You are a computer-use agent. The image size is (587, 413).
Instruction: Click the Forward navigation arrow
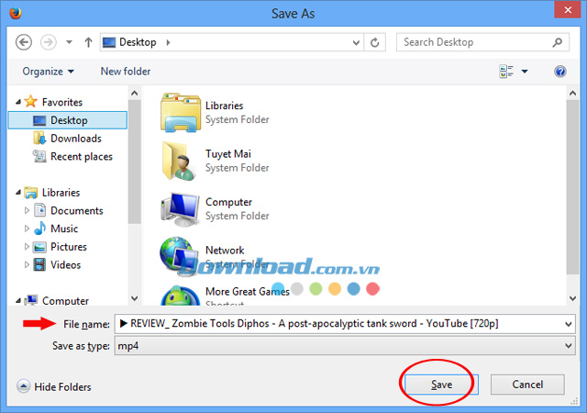[x=49, y=42]
